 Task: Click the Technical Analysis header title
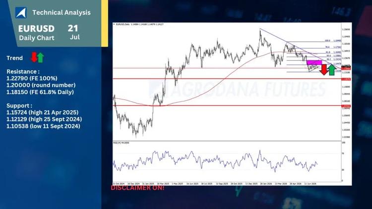pyautogui.click(x=62, y=12)
